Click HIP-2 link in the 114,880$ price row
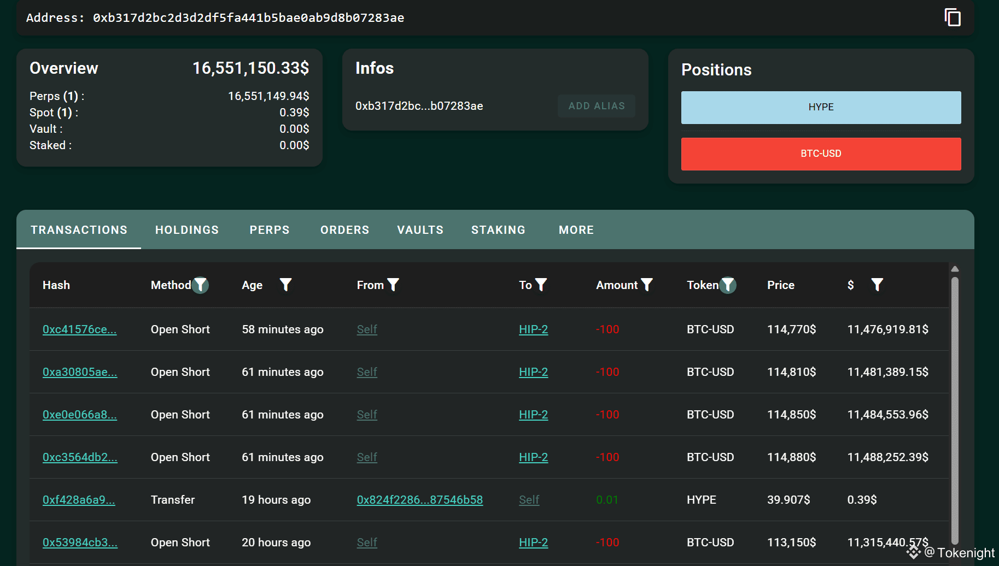The height and width of the screenshot is (566, 999). tap(534, 457)
